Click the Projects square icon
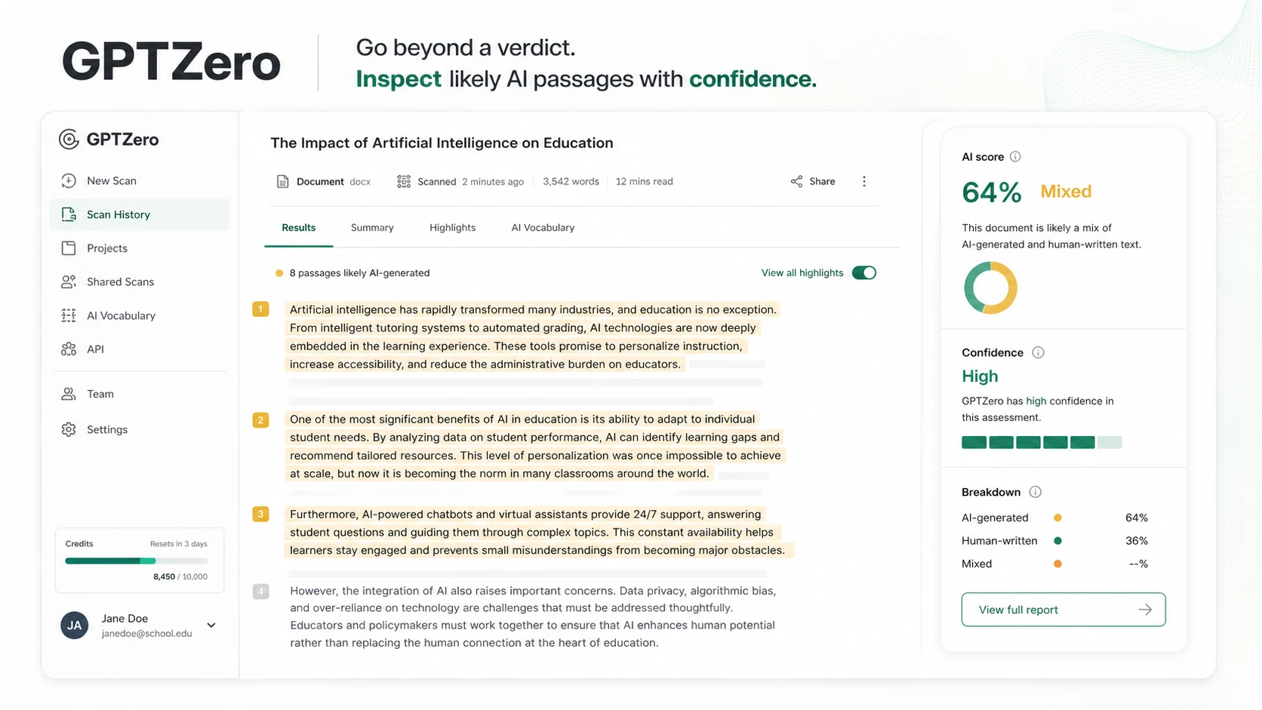The image size is (1262, 710). (69, 247)
